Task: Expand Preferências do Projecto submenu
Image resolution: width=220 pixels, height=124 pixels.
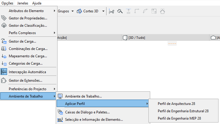Action: 29,89
